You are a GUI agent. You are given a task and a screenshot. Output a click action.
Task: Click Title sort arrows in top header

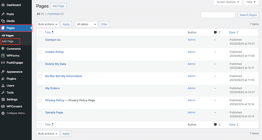point(53,33)
